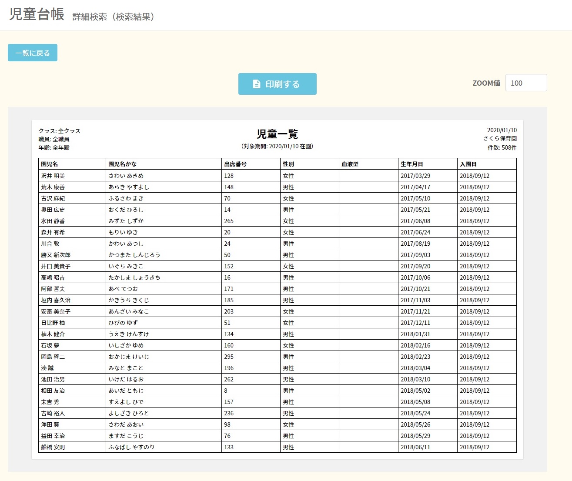This screenshot has height=481, width=572.
Task: Select the 児童一覧 report title
Action: coord(278,134)
